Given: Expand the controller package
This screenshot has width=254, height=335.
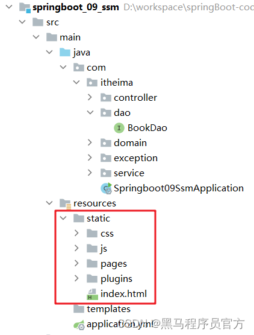Looking at the screenshot, I should coord(90,97).
